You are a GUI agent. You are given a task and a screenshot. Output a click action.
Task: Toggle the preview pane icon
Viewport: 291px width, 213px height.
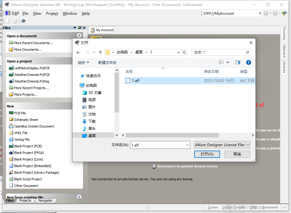[238, 62]
